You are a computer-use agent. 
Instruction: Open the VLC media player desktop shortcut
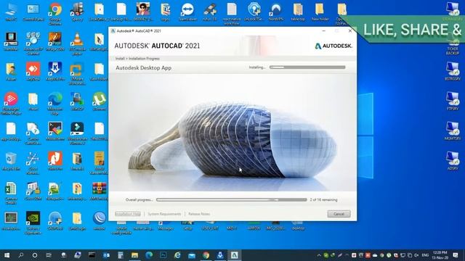77,43
